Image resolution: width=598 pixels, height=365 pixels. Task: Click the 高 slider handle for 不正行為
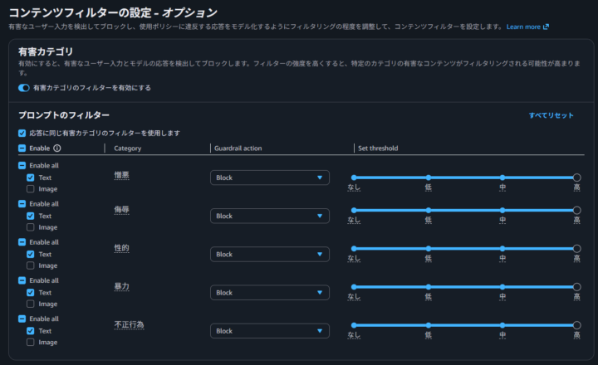pyautogui.click(x=576, y=325)
